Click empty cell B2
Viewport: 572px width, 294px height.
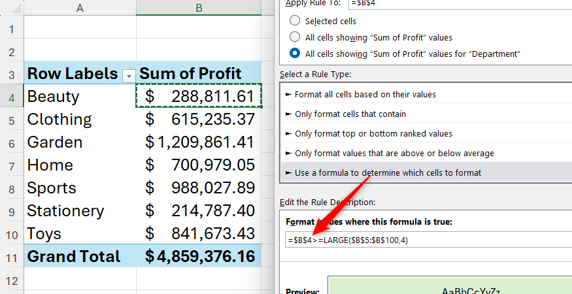pyautogui.click(x=199, y=50)
